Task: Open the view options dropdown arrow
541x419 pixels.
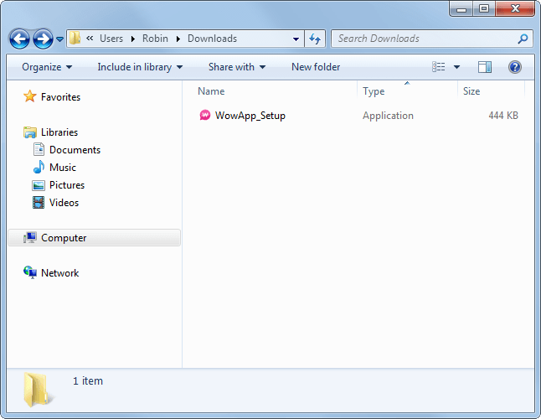Action: [456, 67]
